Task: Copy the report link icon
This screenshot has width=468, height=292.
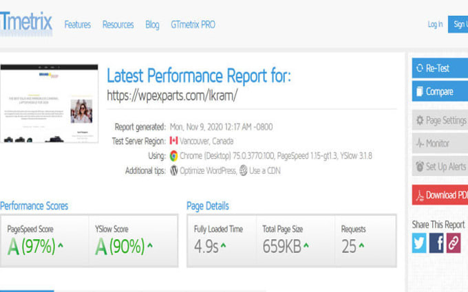Action: (454, 243)
